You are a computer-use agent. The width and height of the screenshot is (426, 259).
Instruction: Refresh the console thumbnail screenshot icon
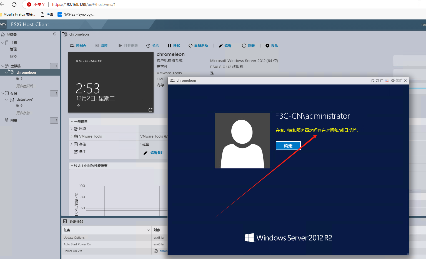click(x=151, y=110)
